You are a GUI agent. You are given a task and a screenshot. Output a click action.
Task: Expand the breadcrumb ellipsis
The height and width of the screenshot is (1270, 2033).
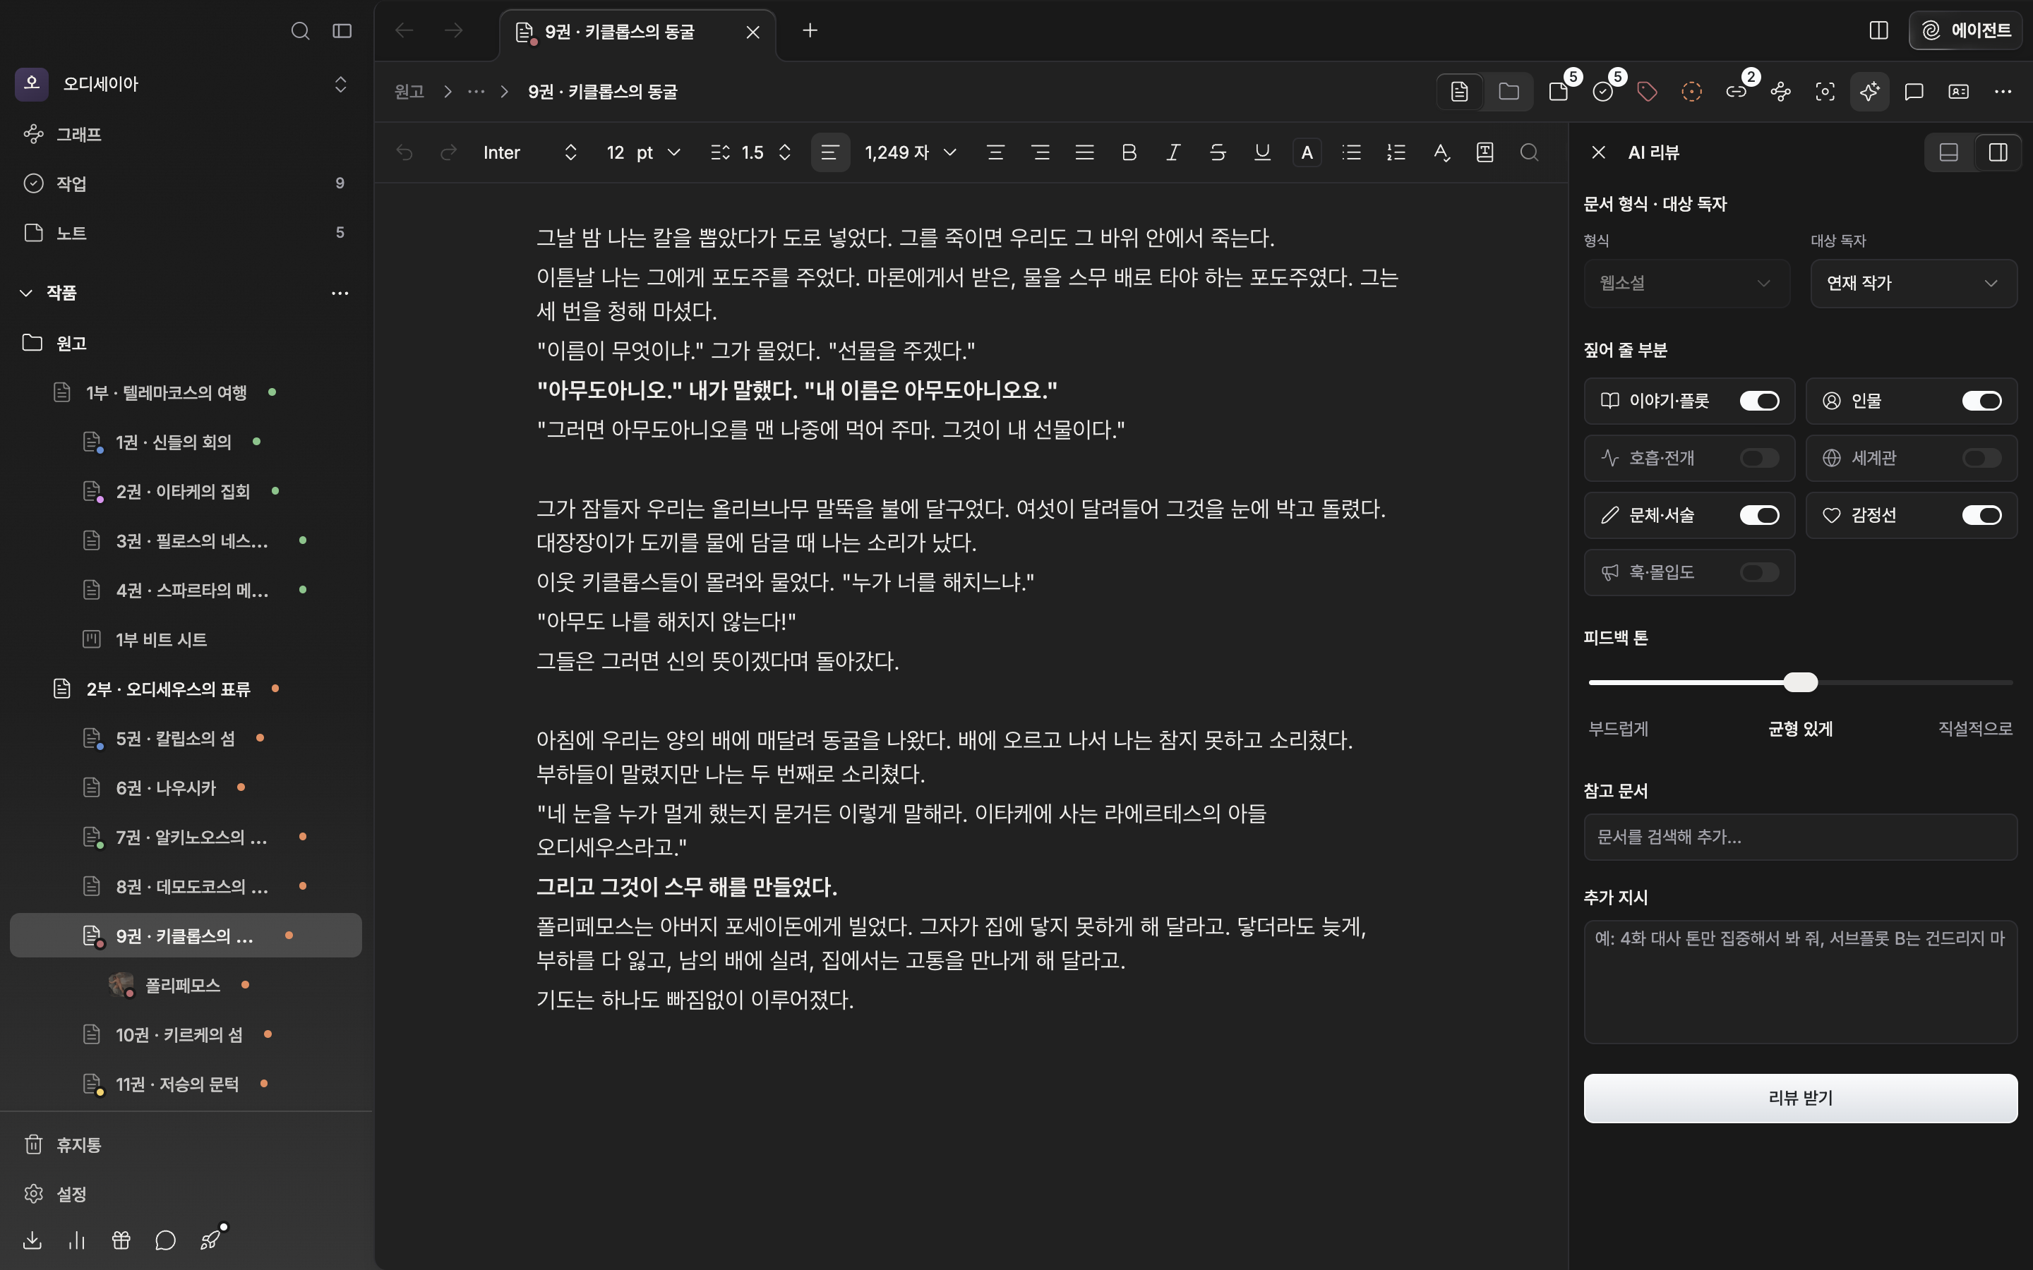click(x=476, y=92)
